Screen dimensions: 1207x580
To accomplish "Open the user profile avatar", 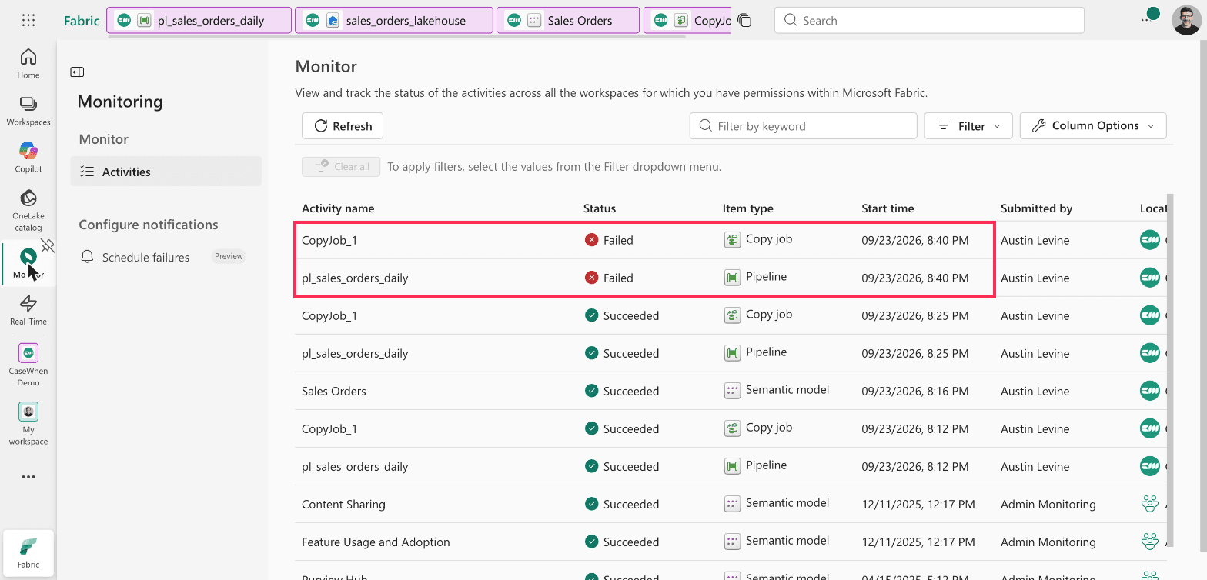I will (1185, 21).
